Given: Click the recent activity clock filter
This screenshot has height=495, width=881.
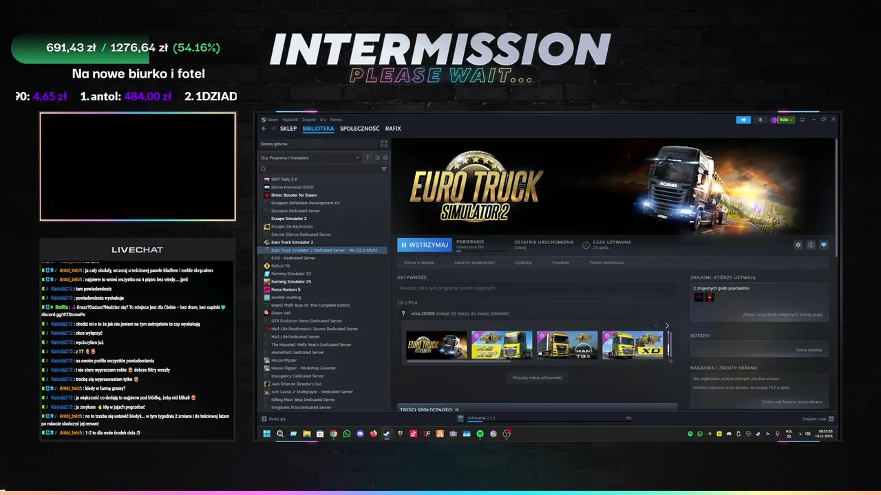Looking at the screenshot, I should click(377, 157).
